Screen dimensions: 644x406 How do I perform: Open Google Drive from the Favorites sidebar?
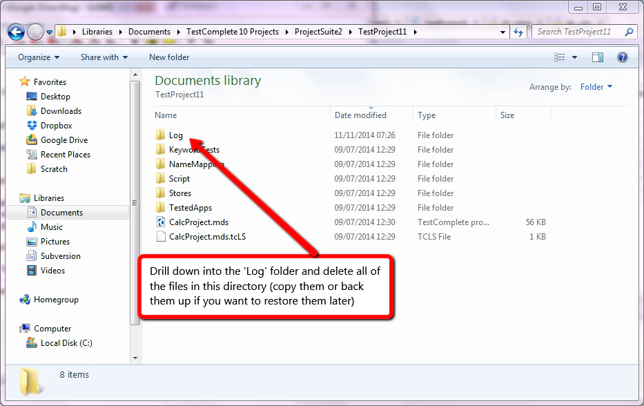click(x=64, y=139)
